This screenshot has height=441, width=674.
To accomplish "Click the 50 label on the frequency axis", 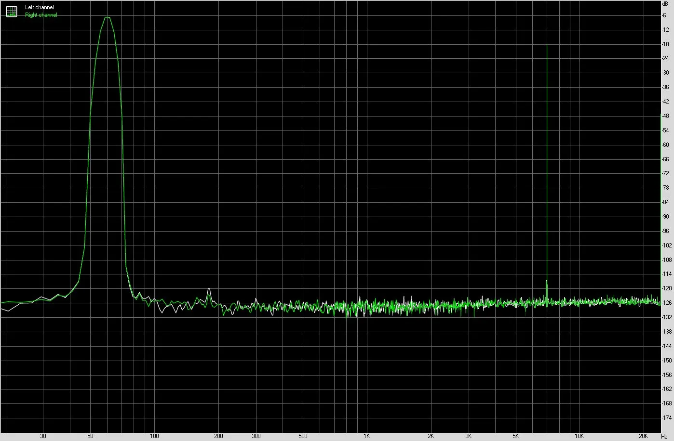I will click(x=90, y=436).
